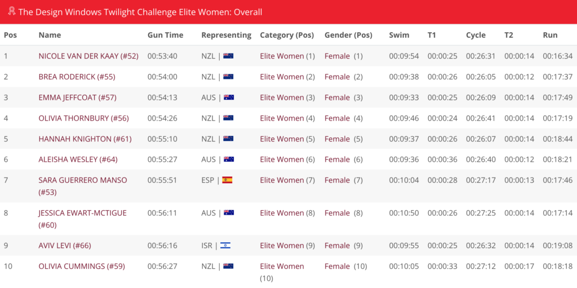The image size is (577, 288).
Task: Open NICOLE VAN DER KAAY (#52) athlete link
Action: (x=88, y=56)
